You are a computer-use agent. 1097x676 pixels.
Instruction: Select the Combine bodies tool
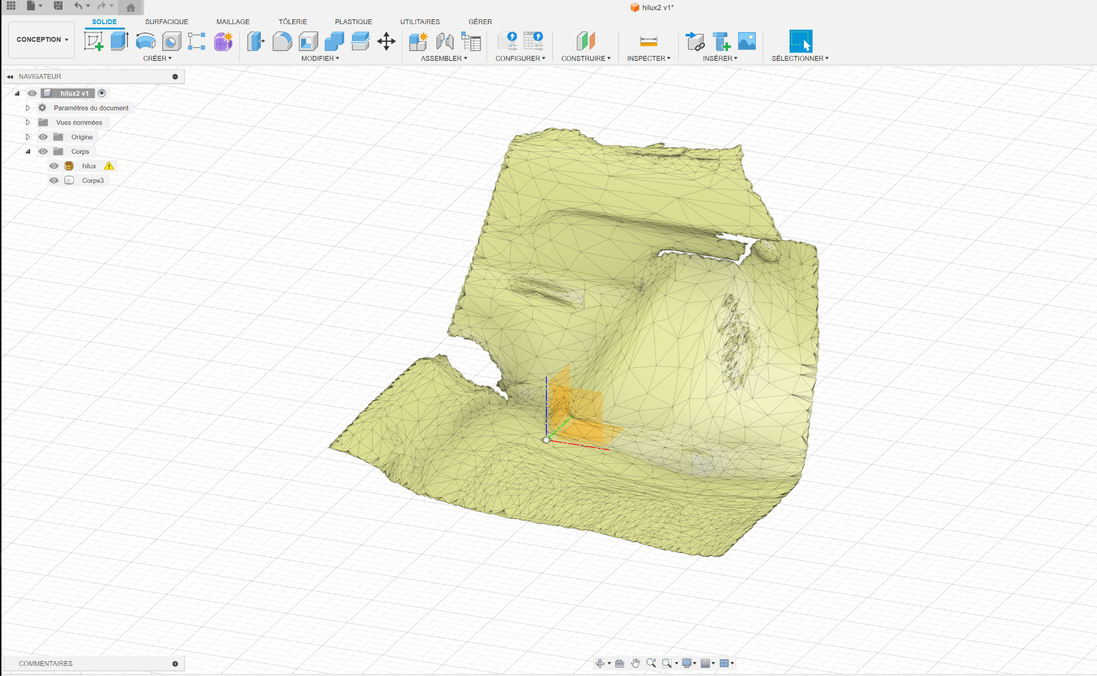pyautogui.click(x=334, y=41)
